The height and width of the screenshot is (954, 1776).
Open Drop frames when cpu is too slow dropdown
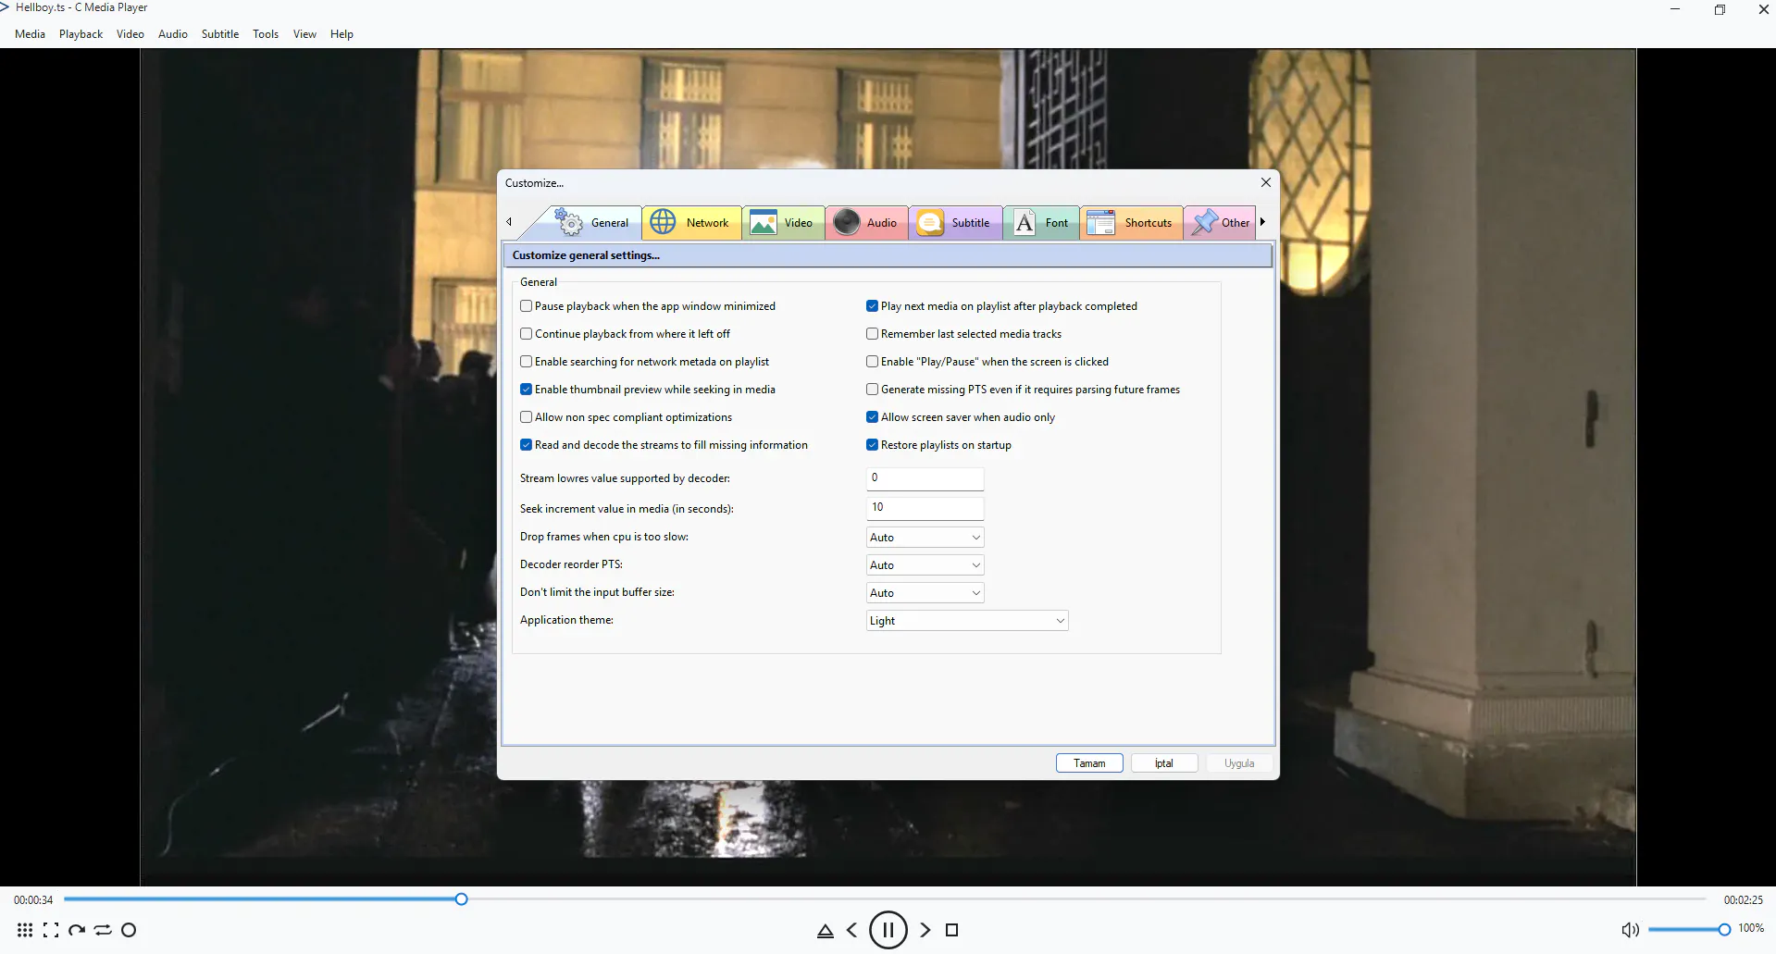(x=925, y=538)
